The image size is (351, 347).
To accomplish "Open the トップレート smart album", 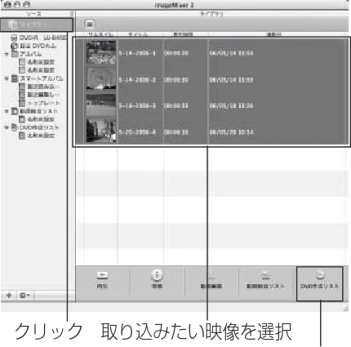I will (x=39, y=103).
